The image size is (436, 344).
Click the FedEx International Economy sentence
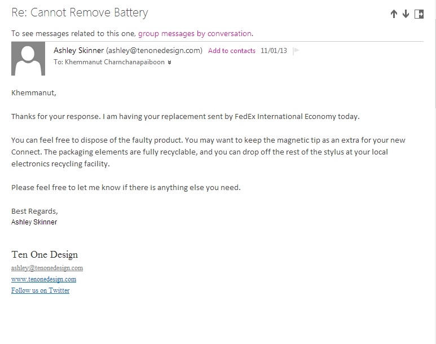(186, 117)
